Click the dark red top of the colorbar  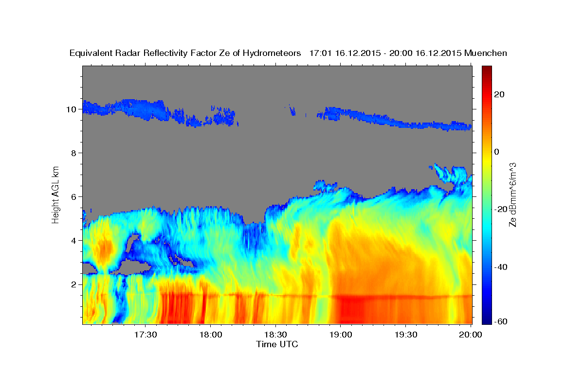(486, 71)
